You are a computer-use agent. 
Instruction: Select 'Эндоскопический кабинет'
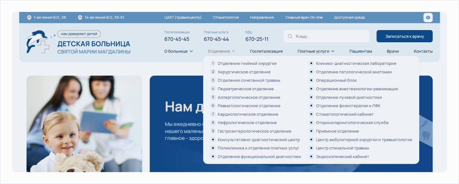click(x=342, y=157)
